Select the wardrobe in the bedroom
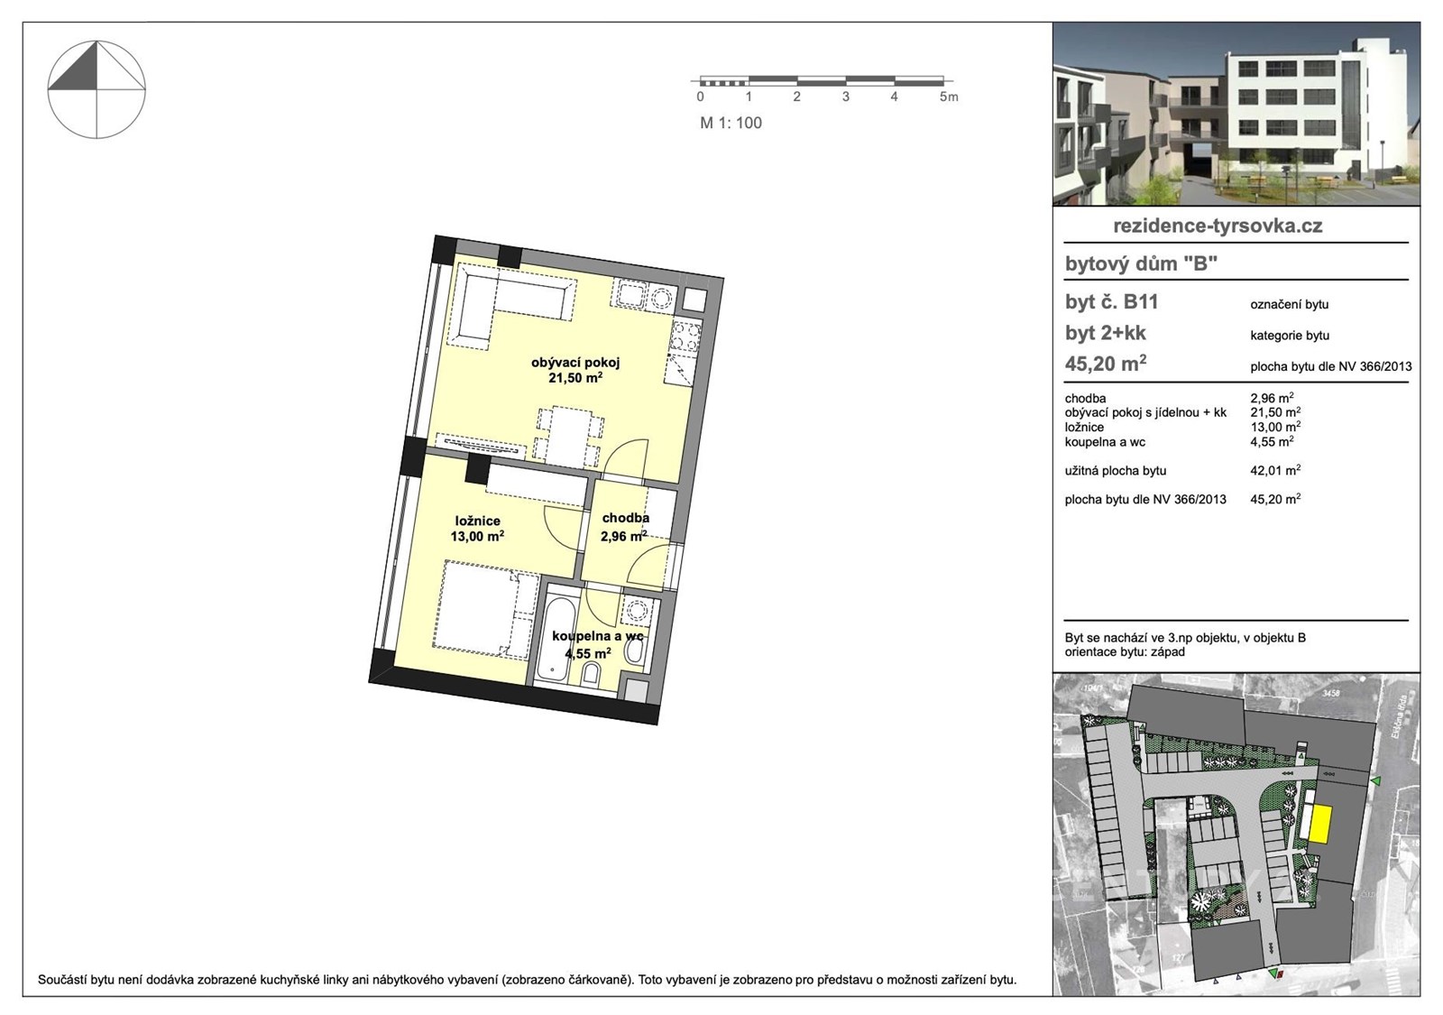The width and height of the screenshot is (1443, 1015). click(537, 487)
